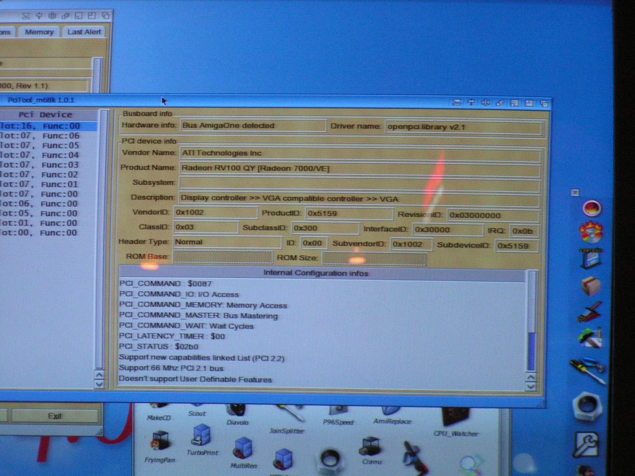
Task: Click the Description field 'Display controller'
Action: 359,199
